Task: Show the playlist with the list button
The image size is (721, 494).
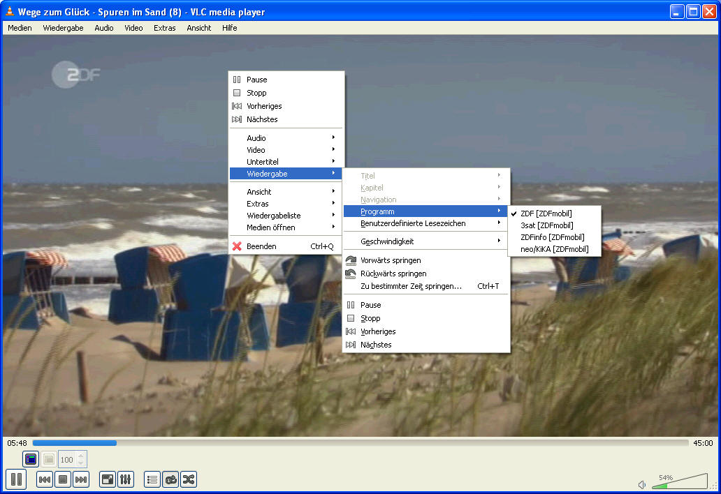Action: (152, 480)
